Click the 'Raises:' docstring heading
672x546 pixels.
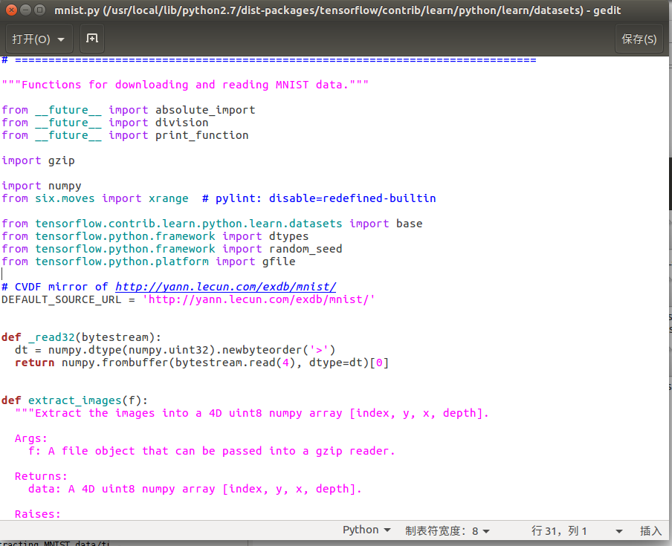38,514
